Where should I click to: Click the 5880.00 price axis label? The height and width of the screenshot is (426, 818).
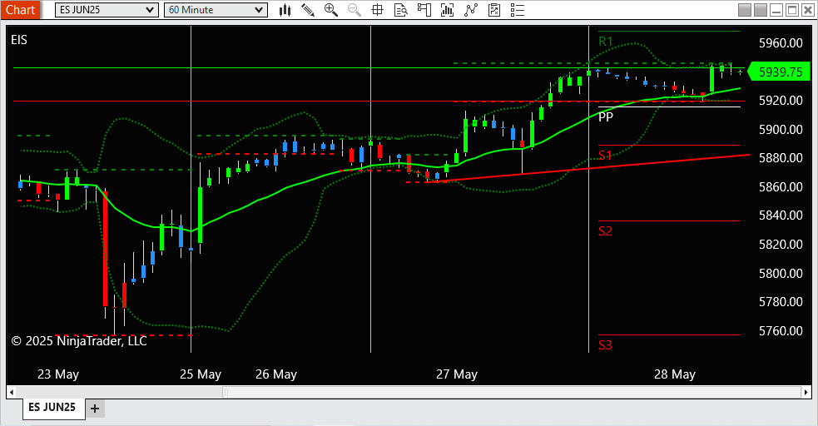[x=781, y=158]
